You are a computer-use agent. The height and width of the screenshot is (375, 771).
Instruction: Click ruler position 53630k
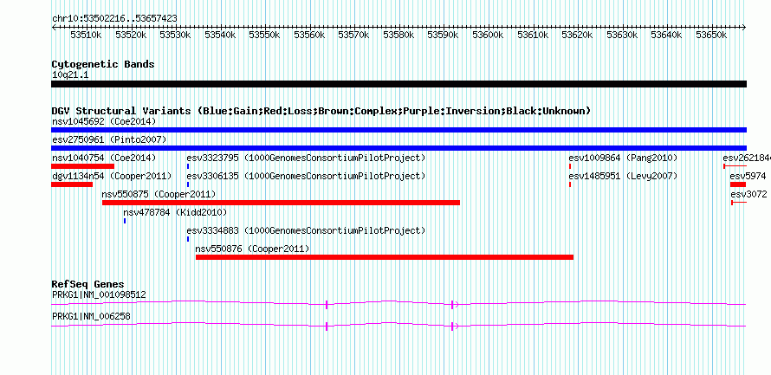[623, 35]
